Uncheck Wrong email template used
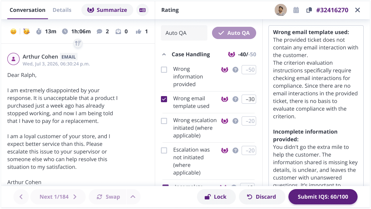The width and height of the screenshot is (371, 209). (x=164, y=99)
